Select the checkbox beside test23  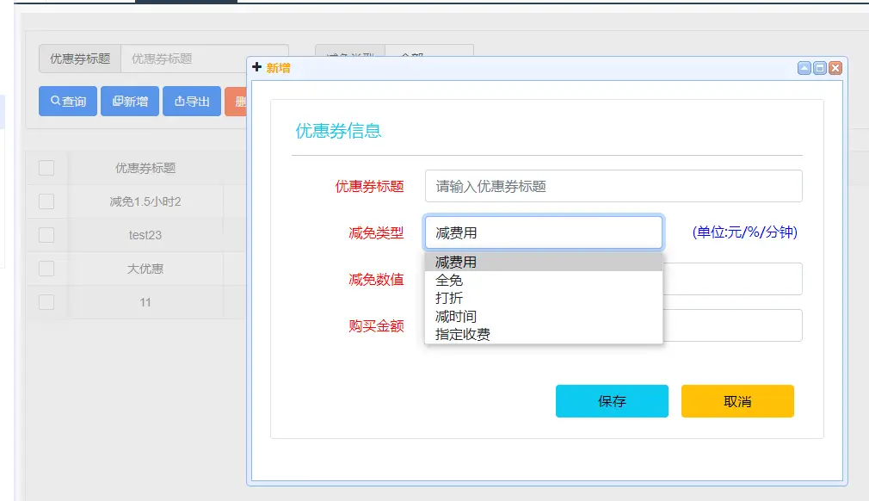pyautogui.click(x=46, y=235)
